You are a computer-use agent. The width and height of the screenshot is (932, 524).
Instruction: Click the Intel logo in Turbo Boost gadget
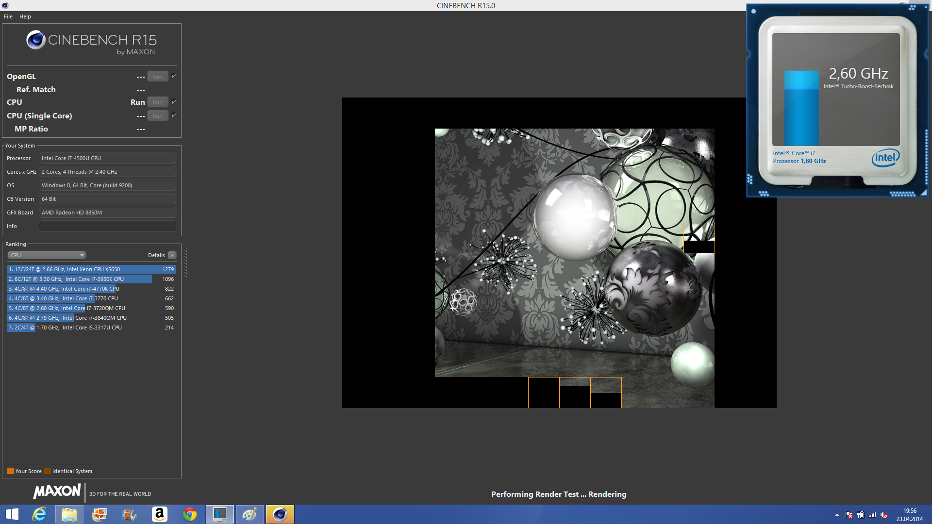(885, 158)
